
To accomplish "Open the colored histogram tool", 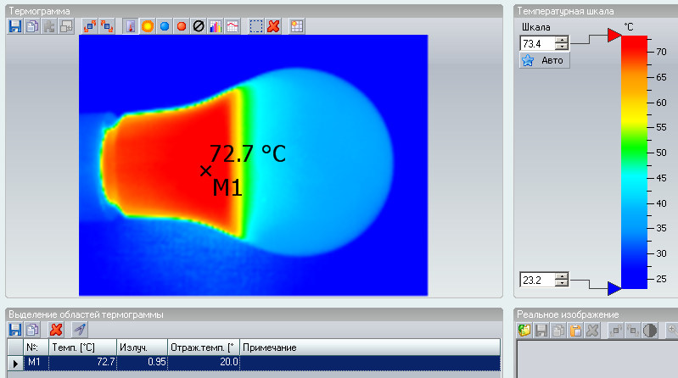I will pos(216,26).
